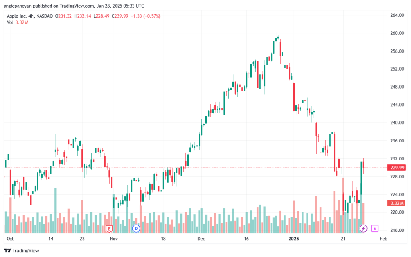Click the Vol 3.32 M indicator legend
Image resolution: width=411 pixels, height=257 pixels.
point(18,22)
